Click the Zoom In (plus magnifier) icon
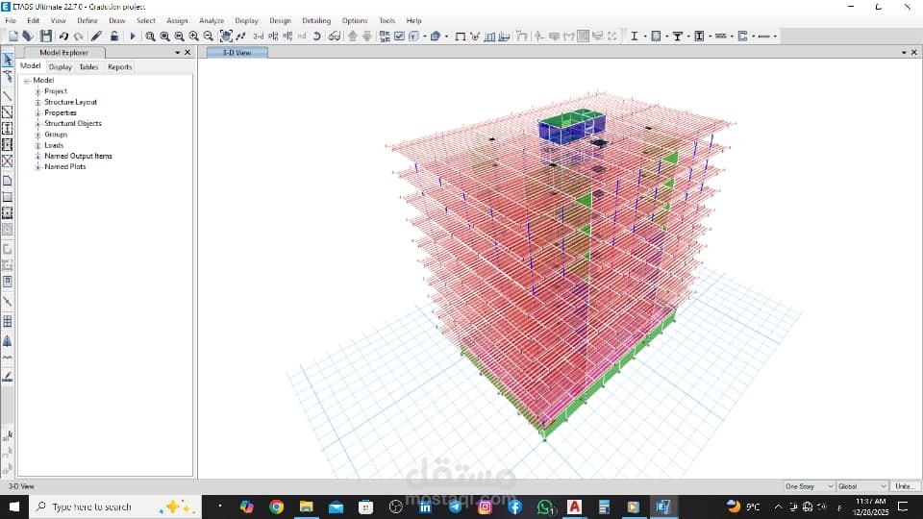 point(193,36)
